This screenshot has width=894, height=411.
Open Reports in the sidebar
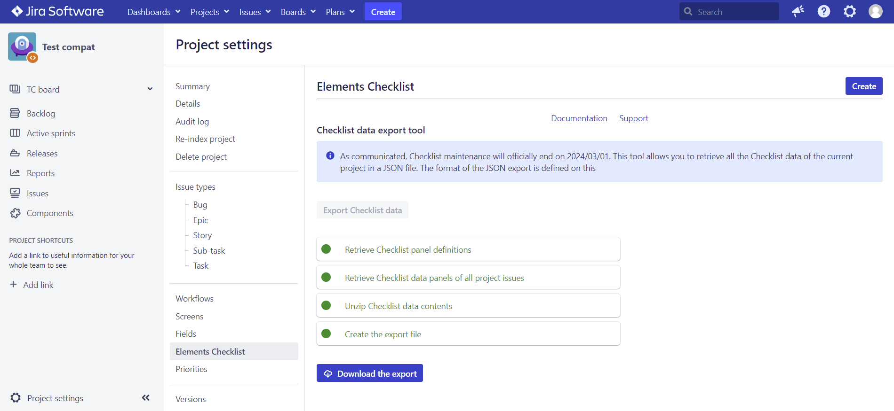[40, 173]
